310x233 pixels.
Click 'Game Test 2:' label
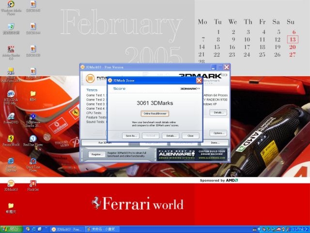(x=95, y=100)
